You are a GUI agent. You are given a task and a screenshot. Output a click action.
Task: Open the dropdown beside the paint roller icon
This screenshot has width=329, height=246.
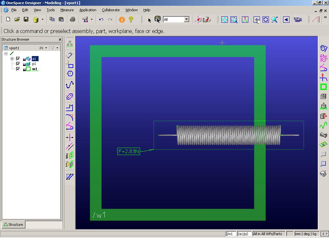tap(92, 20)
